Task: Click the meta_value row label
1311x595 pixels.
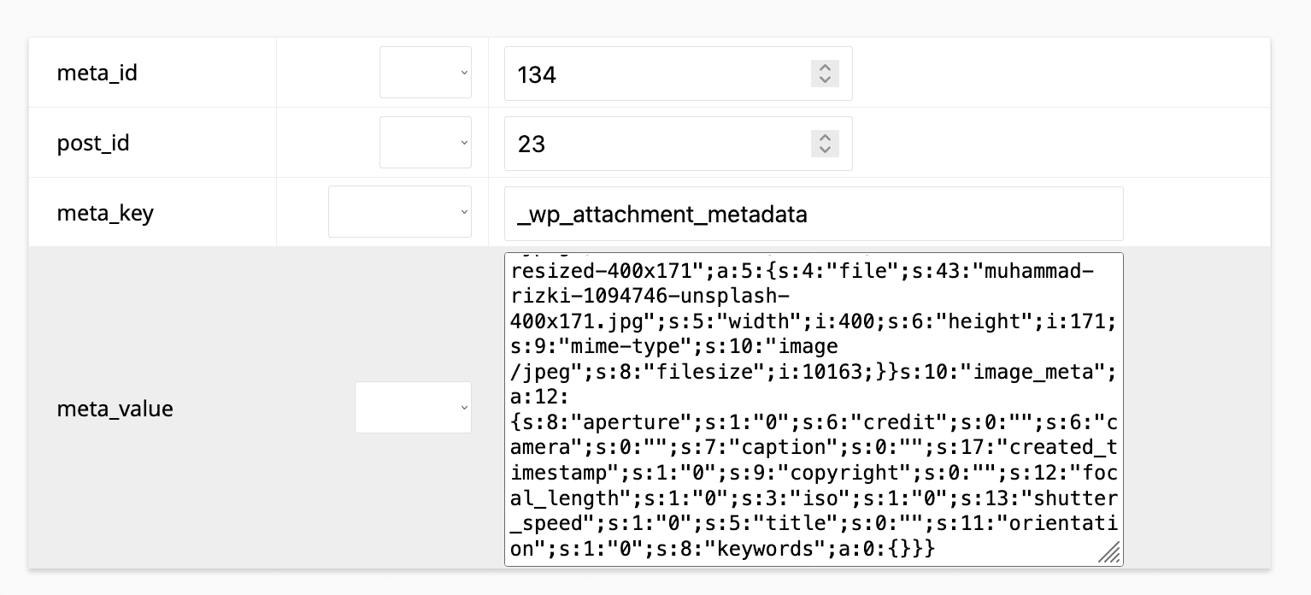Action: tap(115, 409)
